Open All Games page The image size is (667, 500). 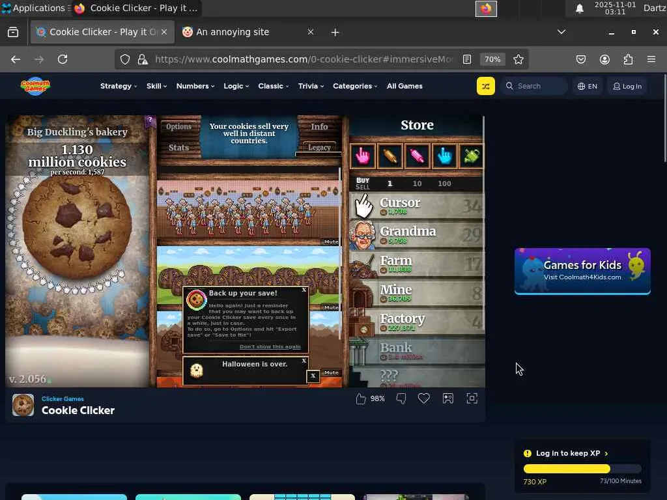click(x=404, y=86)
